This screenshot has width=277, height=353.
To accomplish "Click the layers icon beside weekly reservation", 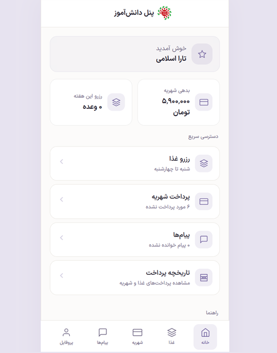I will tap(116, 102).
